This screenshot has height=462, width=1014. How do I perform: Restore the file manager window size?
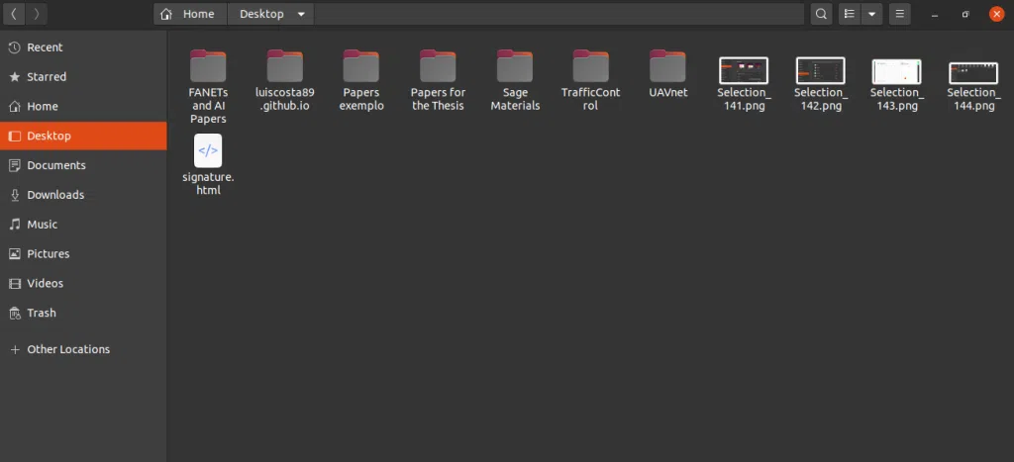tap(965, 14)
